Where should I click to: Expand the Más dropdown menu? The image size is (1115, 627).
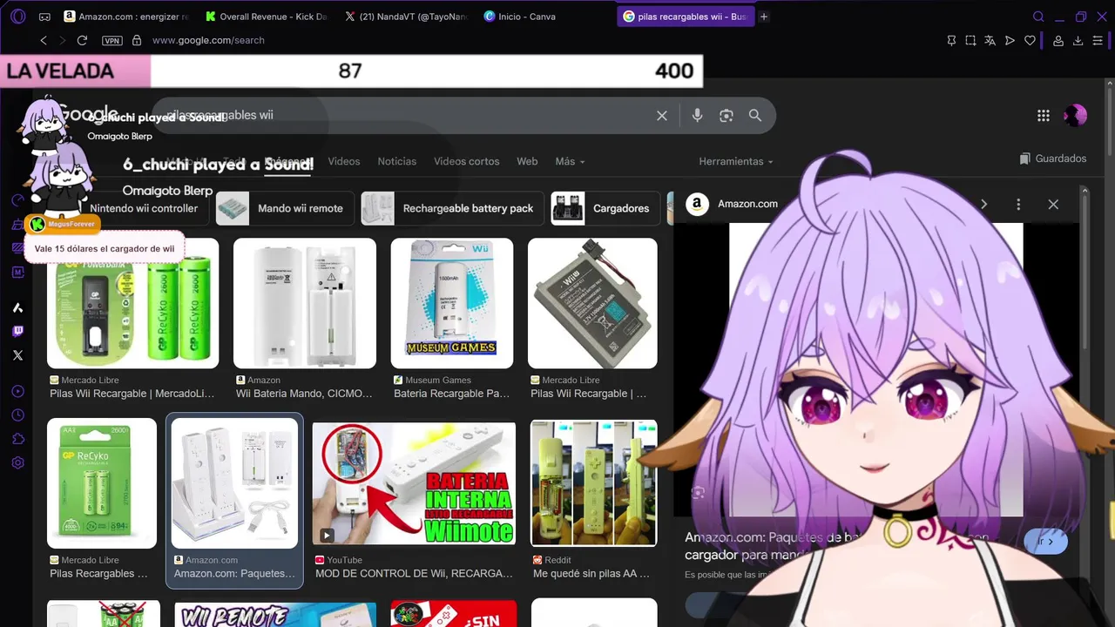point(570,161)
